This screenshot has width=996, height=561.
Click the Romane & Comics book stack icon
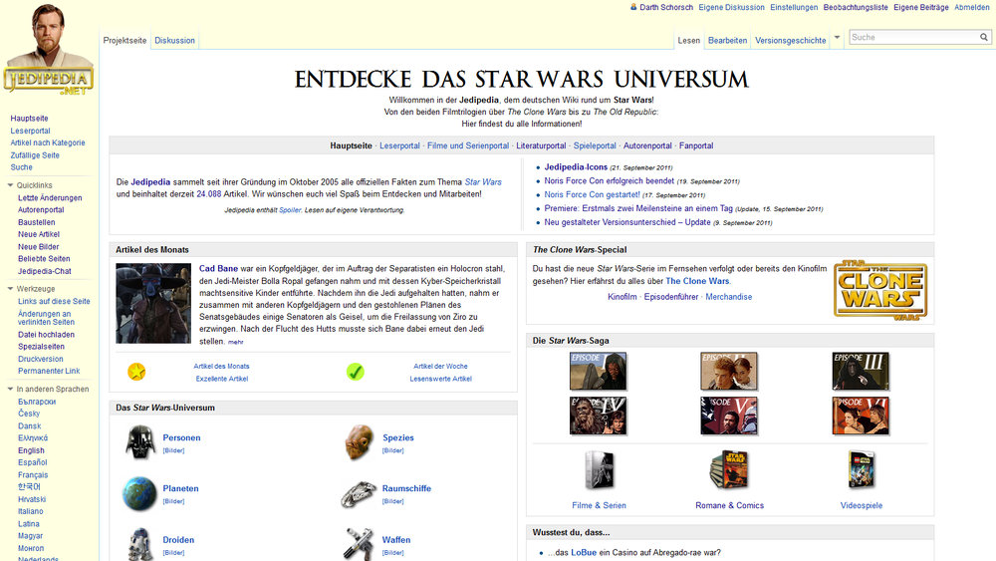click(x=729, y=470)
